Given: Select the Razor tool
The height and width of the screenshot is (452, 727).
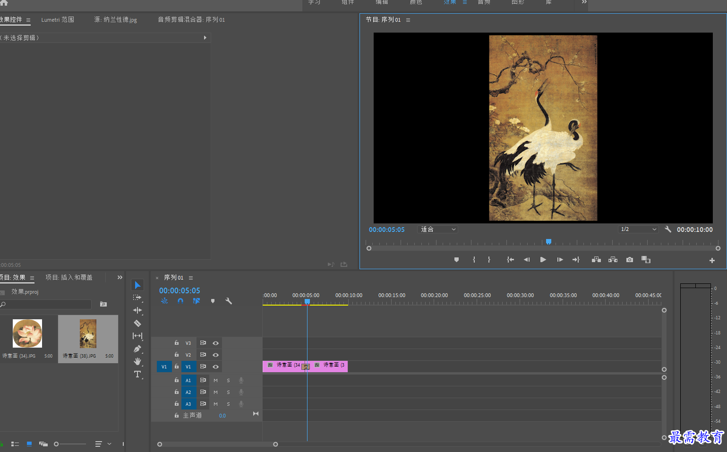Looking at the screenshot, I should [137, 324].
